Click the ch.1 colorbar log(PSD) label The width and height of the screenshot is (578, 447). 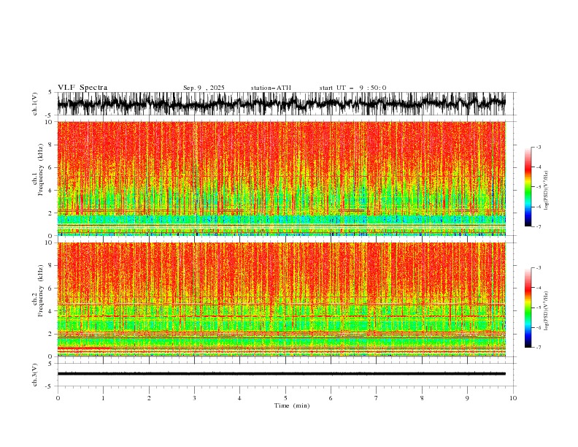(547, 191)
